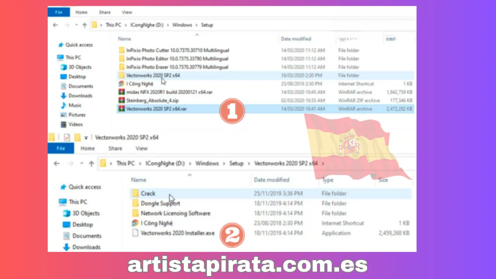The width and height of the screenshot is (496, 279).
Task: Select Music in upper sidebar
Action: (x=71, y=105)
